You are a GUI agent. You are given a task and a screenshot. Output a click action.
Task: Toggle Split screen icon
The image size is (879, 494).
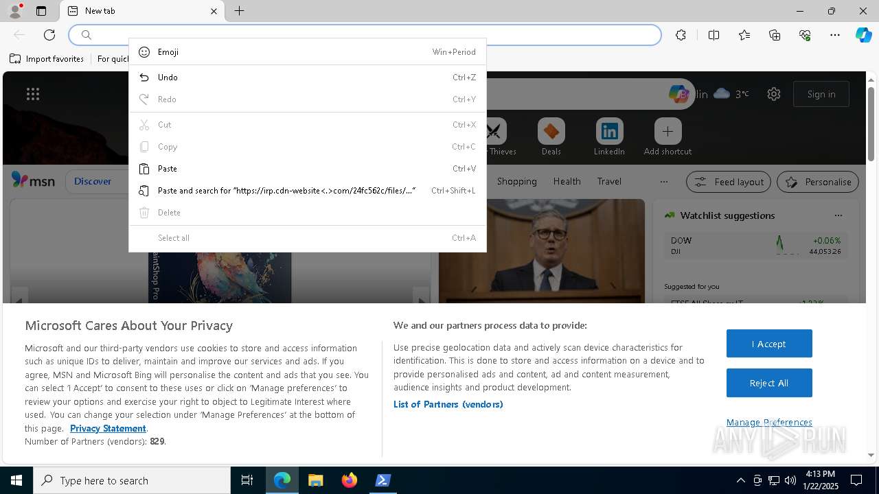[x=714, y=35]
